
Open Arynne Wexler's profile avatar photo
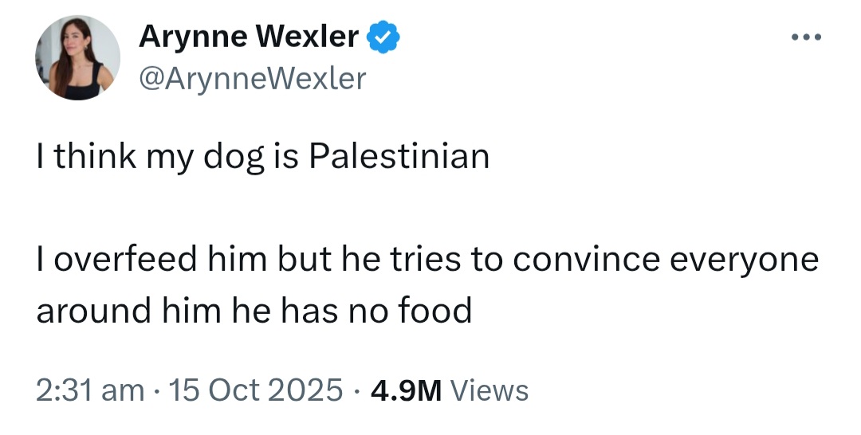coord(77,58)
